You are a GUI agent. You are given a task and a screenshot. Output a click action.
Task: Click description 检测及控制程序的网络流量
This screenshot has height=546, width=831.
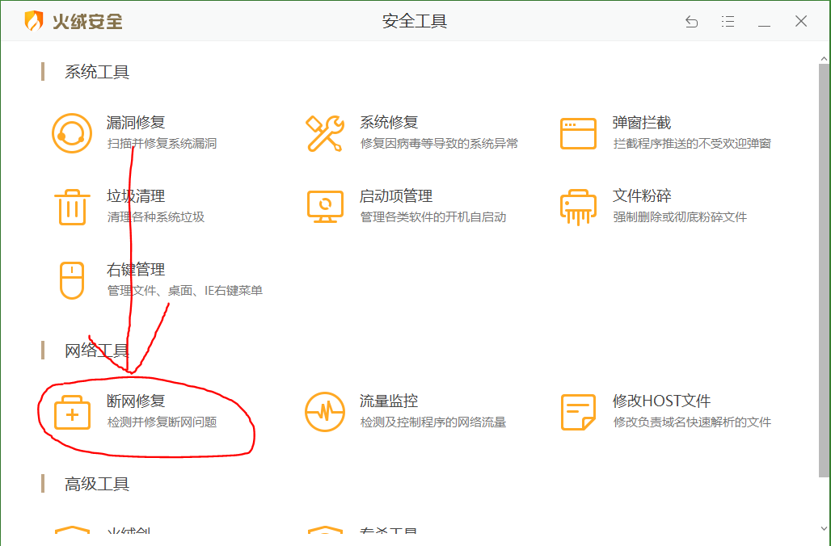coord(433,422)
